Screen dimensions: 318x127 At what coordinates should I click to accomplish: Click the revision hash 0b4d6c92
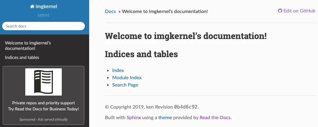click(x=186, y=107)
